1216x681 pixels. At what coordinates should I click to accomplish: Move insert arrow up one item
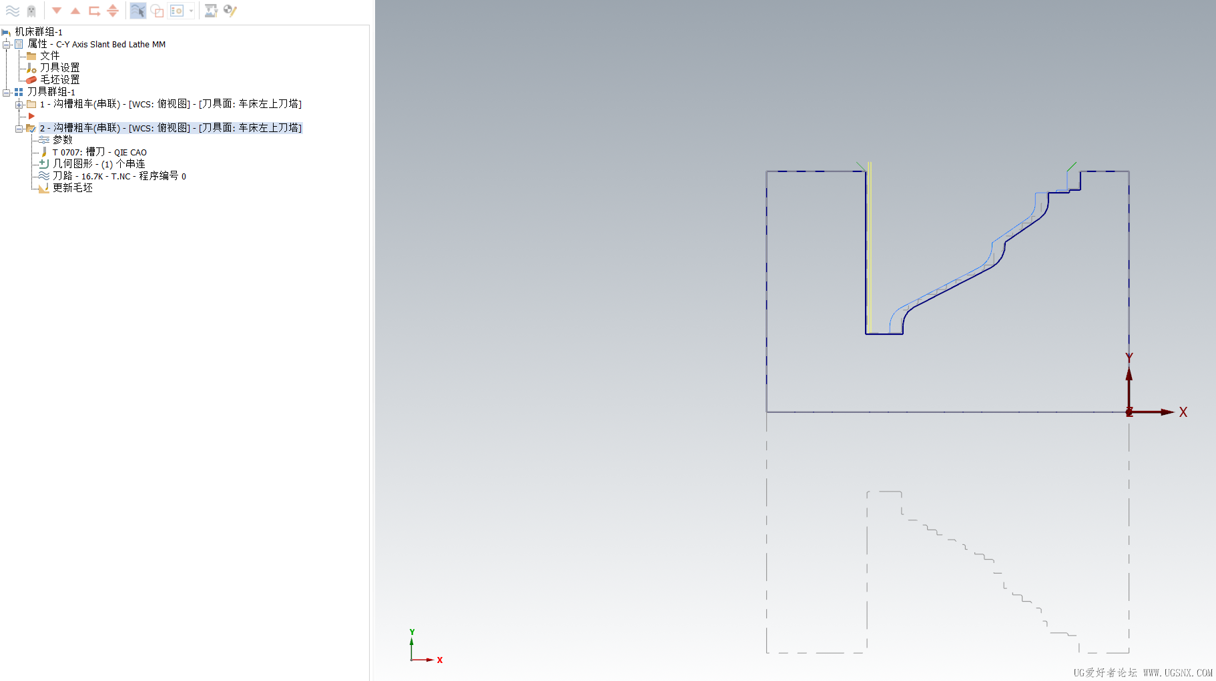75,11
